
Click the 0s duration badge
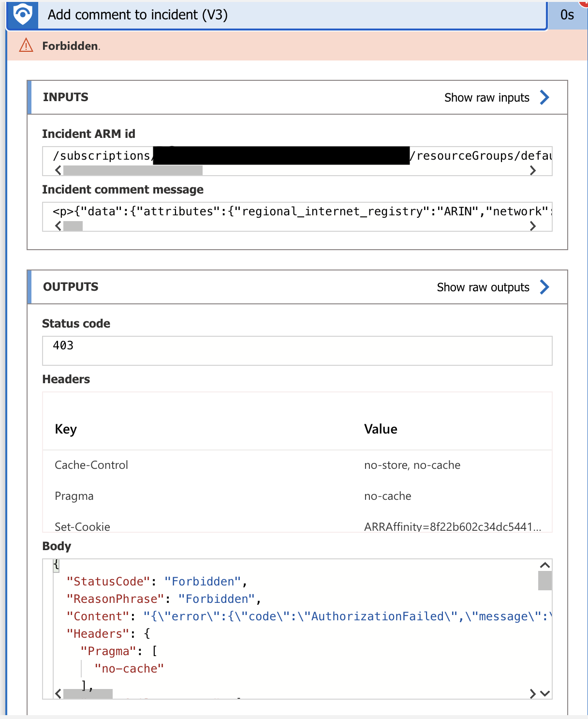click(x=567, y=15)
